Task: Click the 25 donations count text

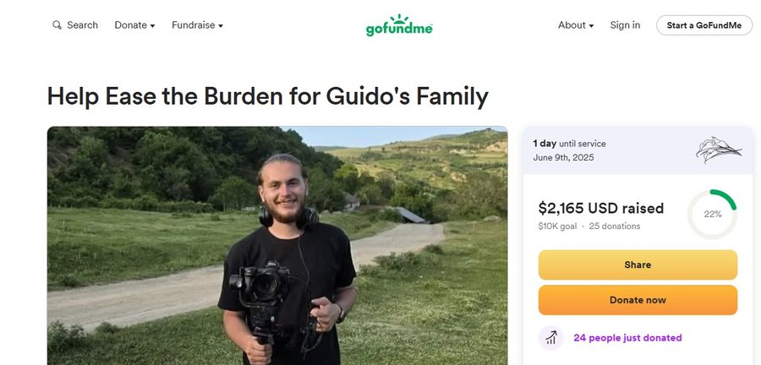Action: [615, 226]
